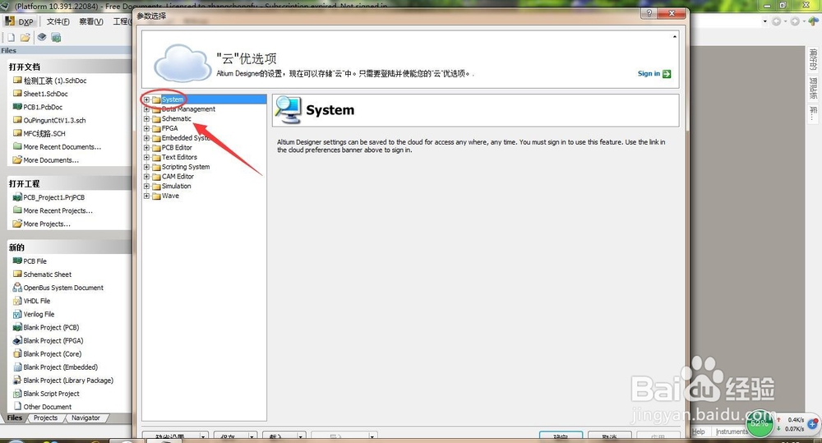Viewport: 822px width, 443px height.
Task: Click the cloud banner collapse arrow
Action: (x=675, y=37)
